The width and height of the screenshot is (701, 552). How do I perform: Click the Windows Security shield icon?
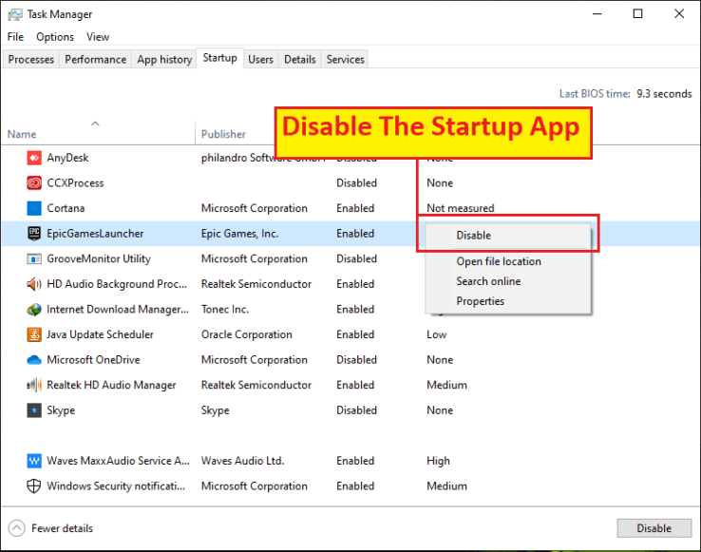[34, 486]
